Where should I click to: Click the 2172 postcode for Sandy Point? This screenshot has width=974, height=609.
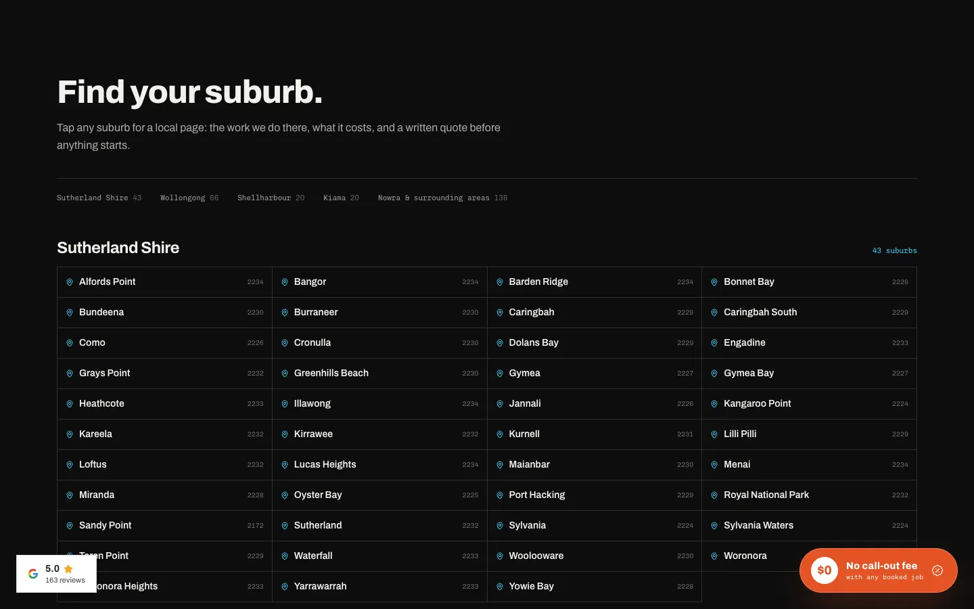tap(255, 526)
